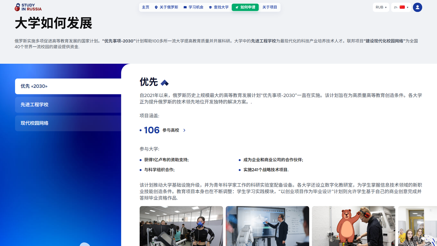Open the Zh language selector dropdown
Image resolution: width=437 pixels, height=246 pixels.
[x=401, y=7]
